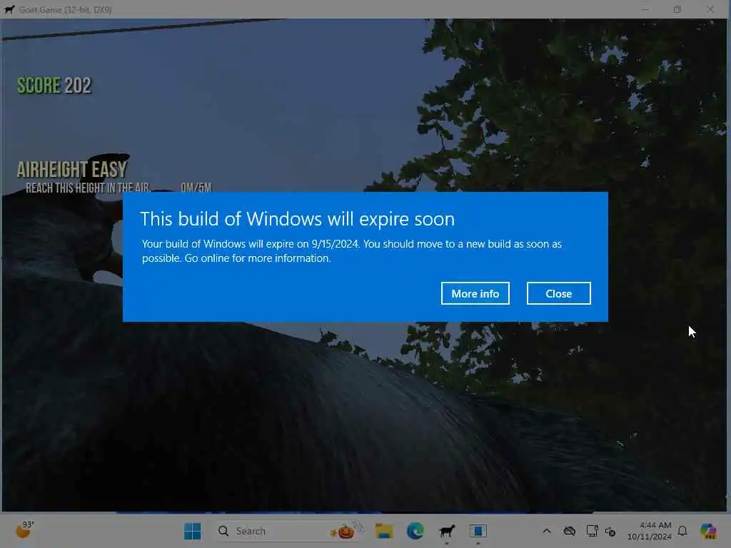Launch Microsoft Edge from the taskbar
This screenshot has width=731, height=548.
click(x=415, y=531)
